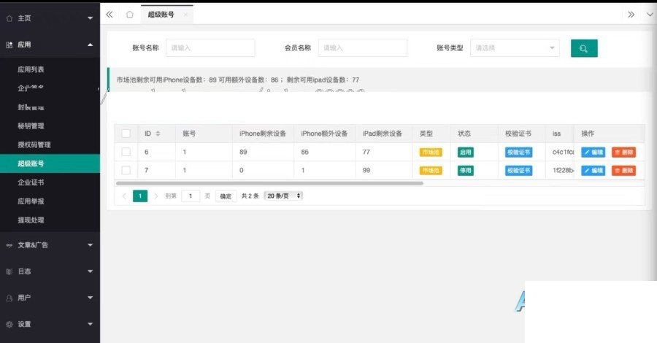This screenshot has width=657, height=343.
Task: Collapse sidebar with double-left arrow icon
Action: coord(109,15)
